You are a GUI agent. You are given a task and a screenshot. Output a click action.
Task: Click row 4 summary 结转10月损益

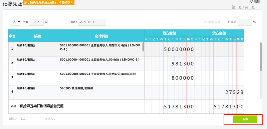(x=26, y=88)
